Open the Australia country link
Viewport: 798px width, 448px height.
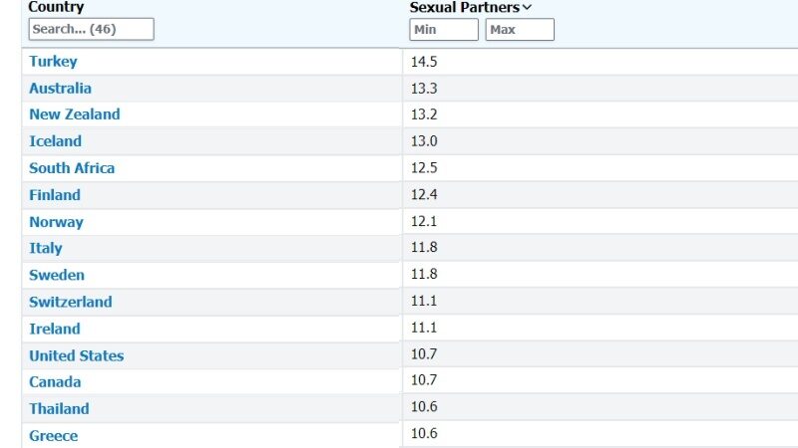(x=60, y=89)
